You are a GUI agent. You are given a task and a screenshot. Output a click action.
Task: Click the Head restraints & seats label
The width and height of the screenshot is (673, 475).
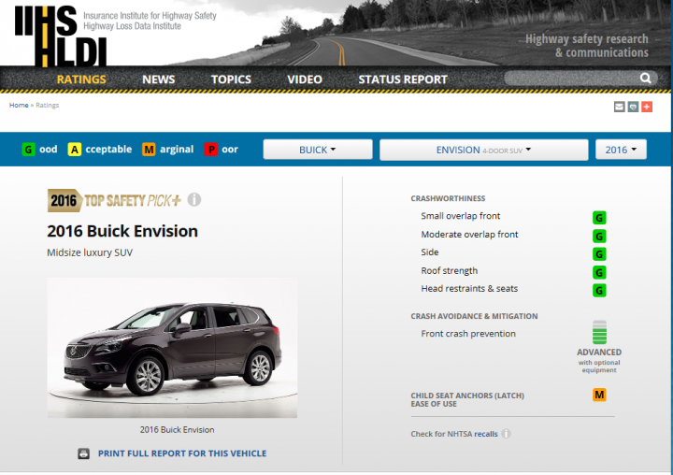pyautogui.click(x=469, y=289)
